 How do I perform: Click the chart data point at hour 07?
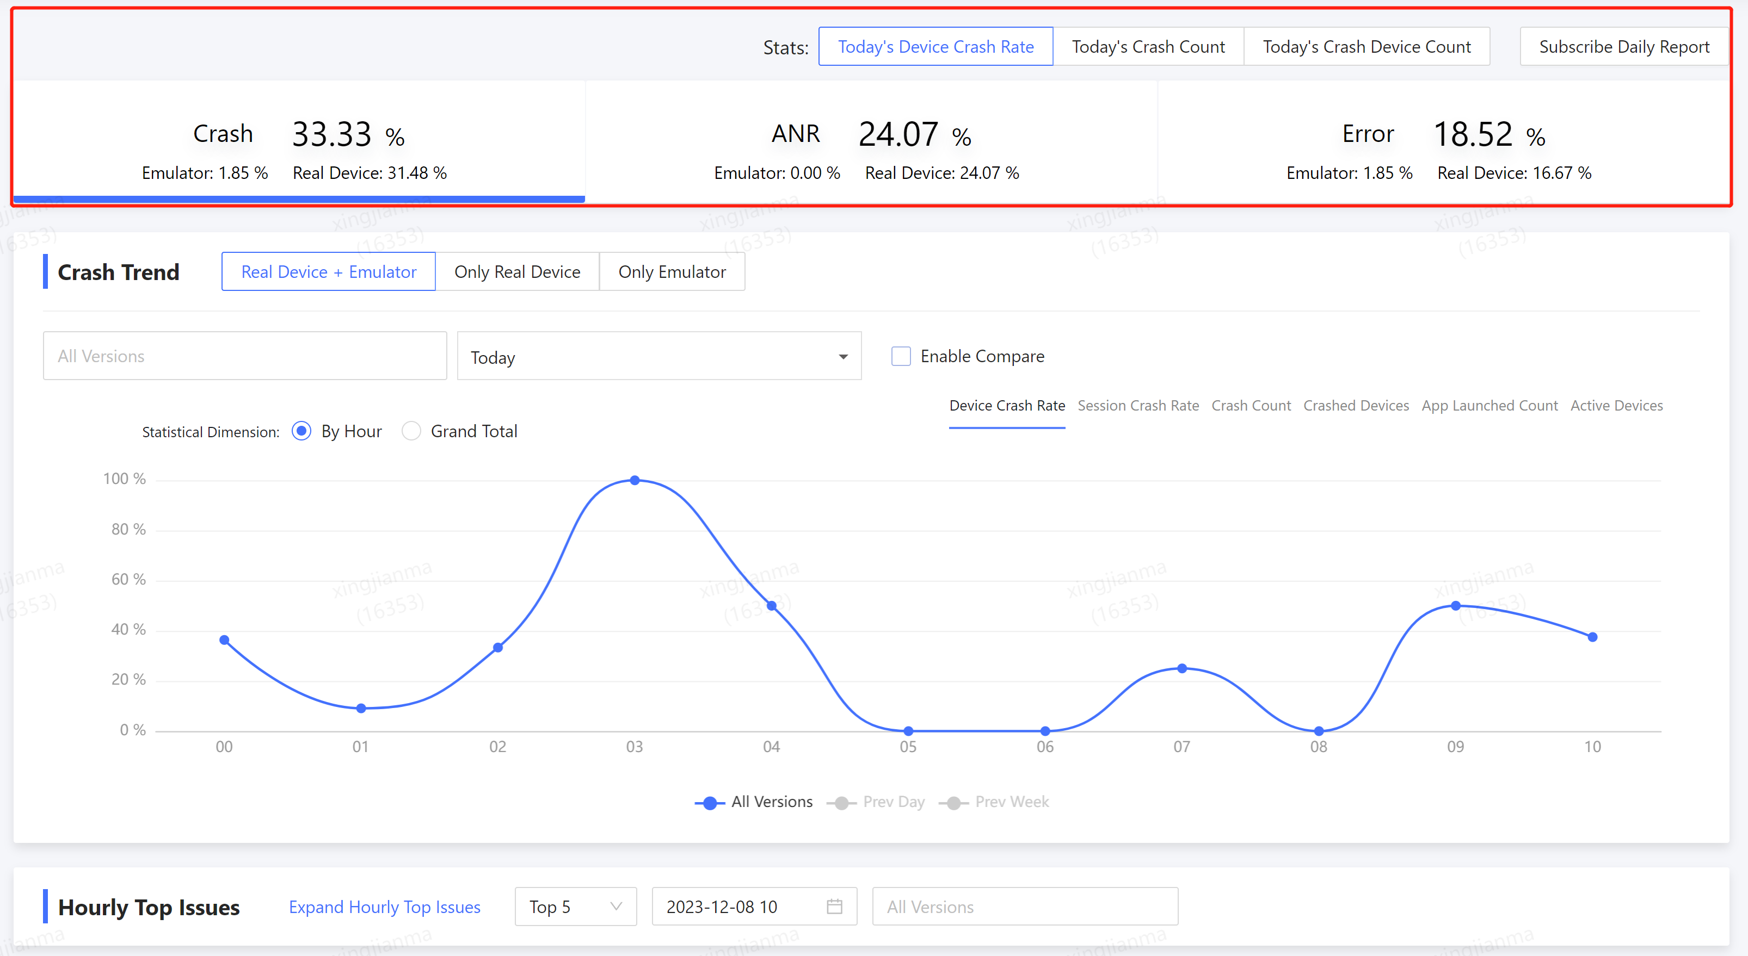click(x=1182, y=668)
